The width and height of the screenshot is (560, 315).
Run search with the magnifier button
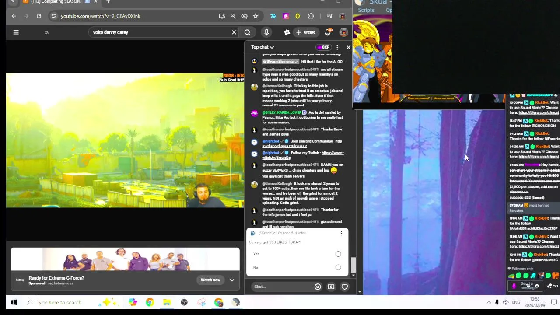(x=247, y=32)
